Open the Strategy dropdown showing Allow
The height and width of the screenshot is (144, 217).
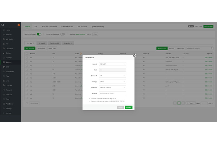pyautogui.click(x=112, y=82)
